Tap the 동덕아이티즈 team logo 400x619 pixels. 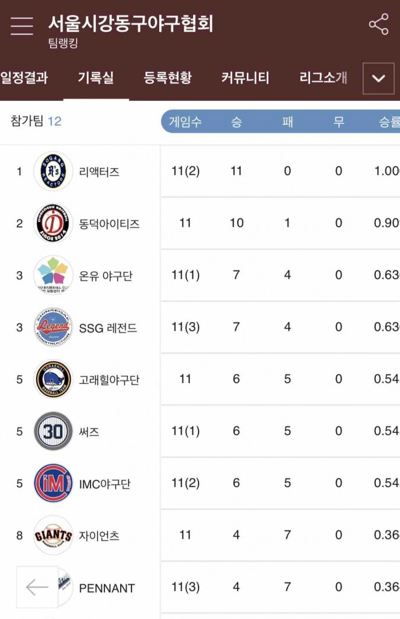(53, 224)
